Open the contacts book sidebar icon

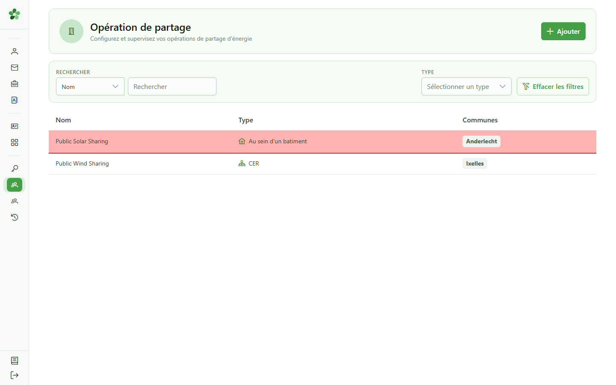pos(15,100)
